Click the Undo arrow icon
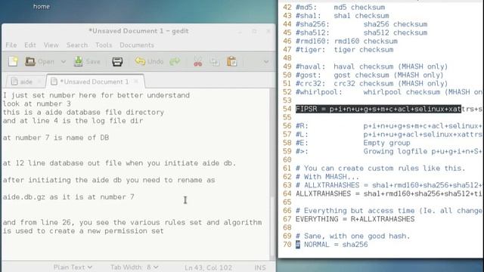This screenshot has width=484, height=272. pos(140,61)
